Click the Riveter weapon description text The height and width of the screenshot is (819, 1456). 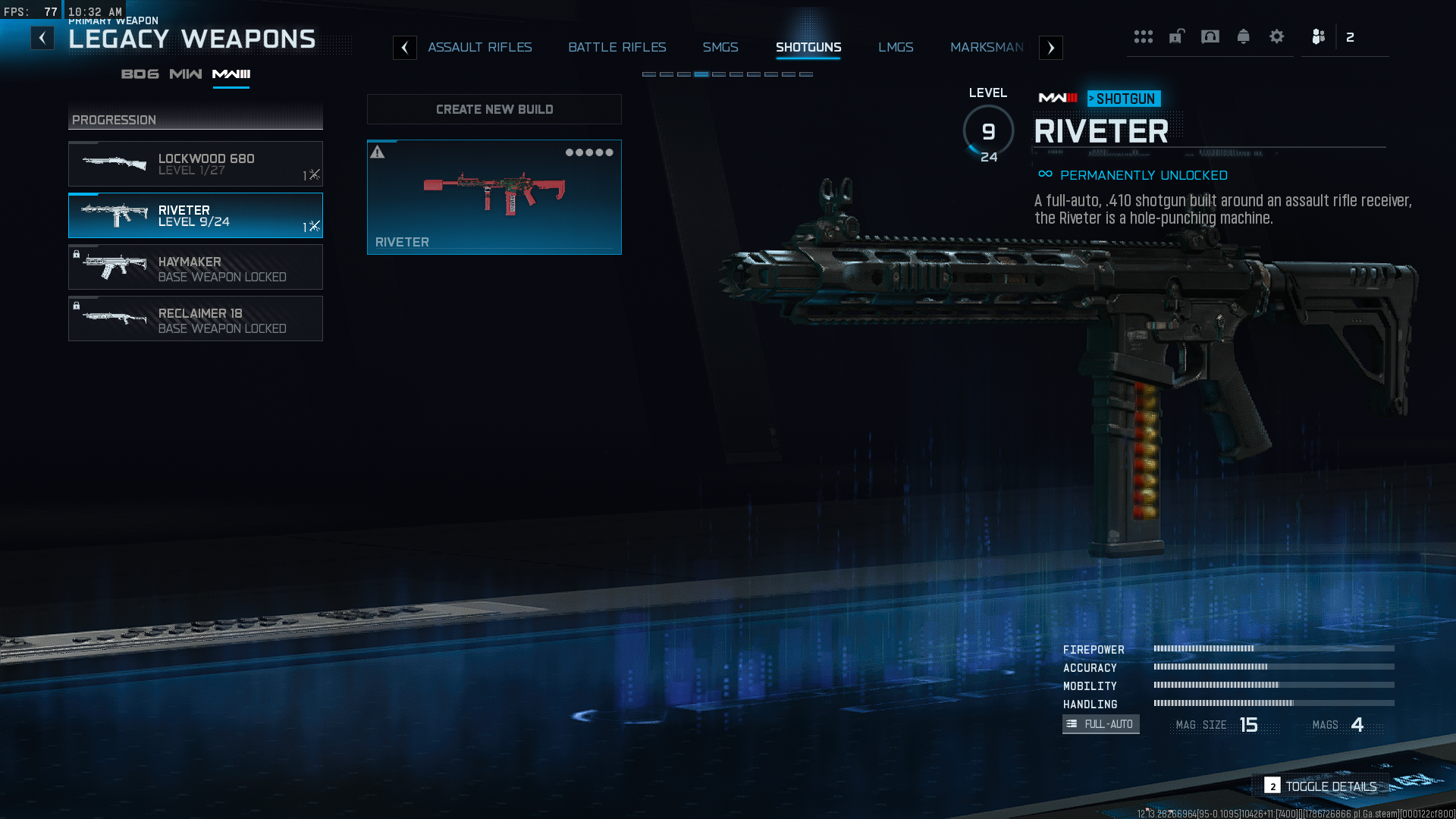[x=1222, y=209]
